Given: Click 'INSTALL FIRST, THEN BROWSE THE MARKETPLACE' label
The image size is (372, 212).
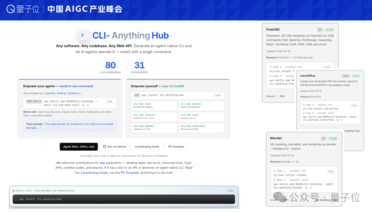Looking at the screenshot, I should (x=45, y=191).
